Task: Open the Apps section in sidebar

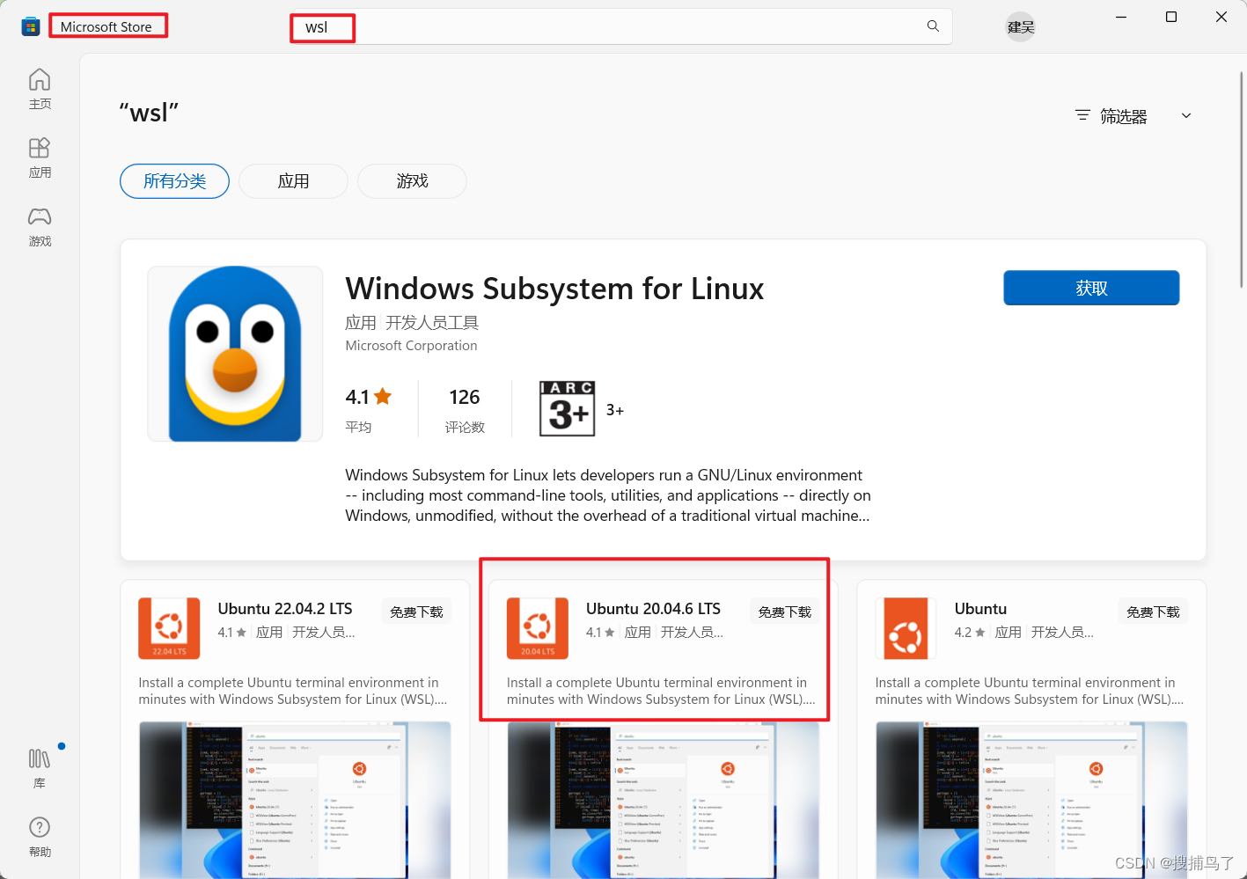Action: pos(40,157)
